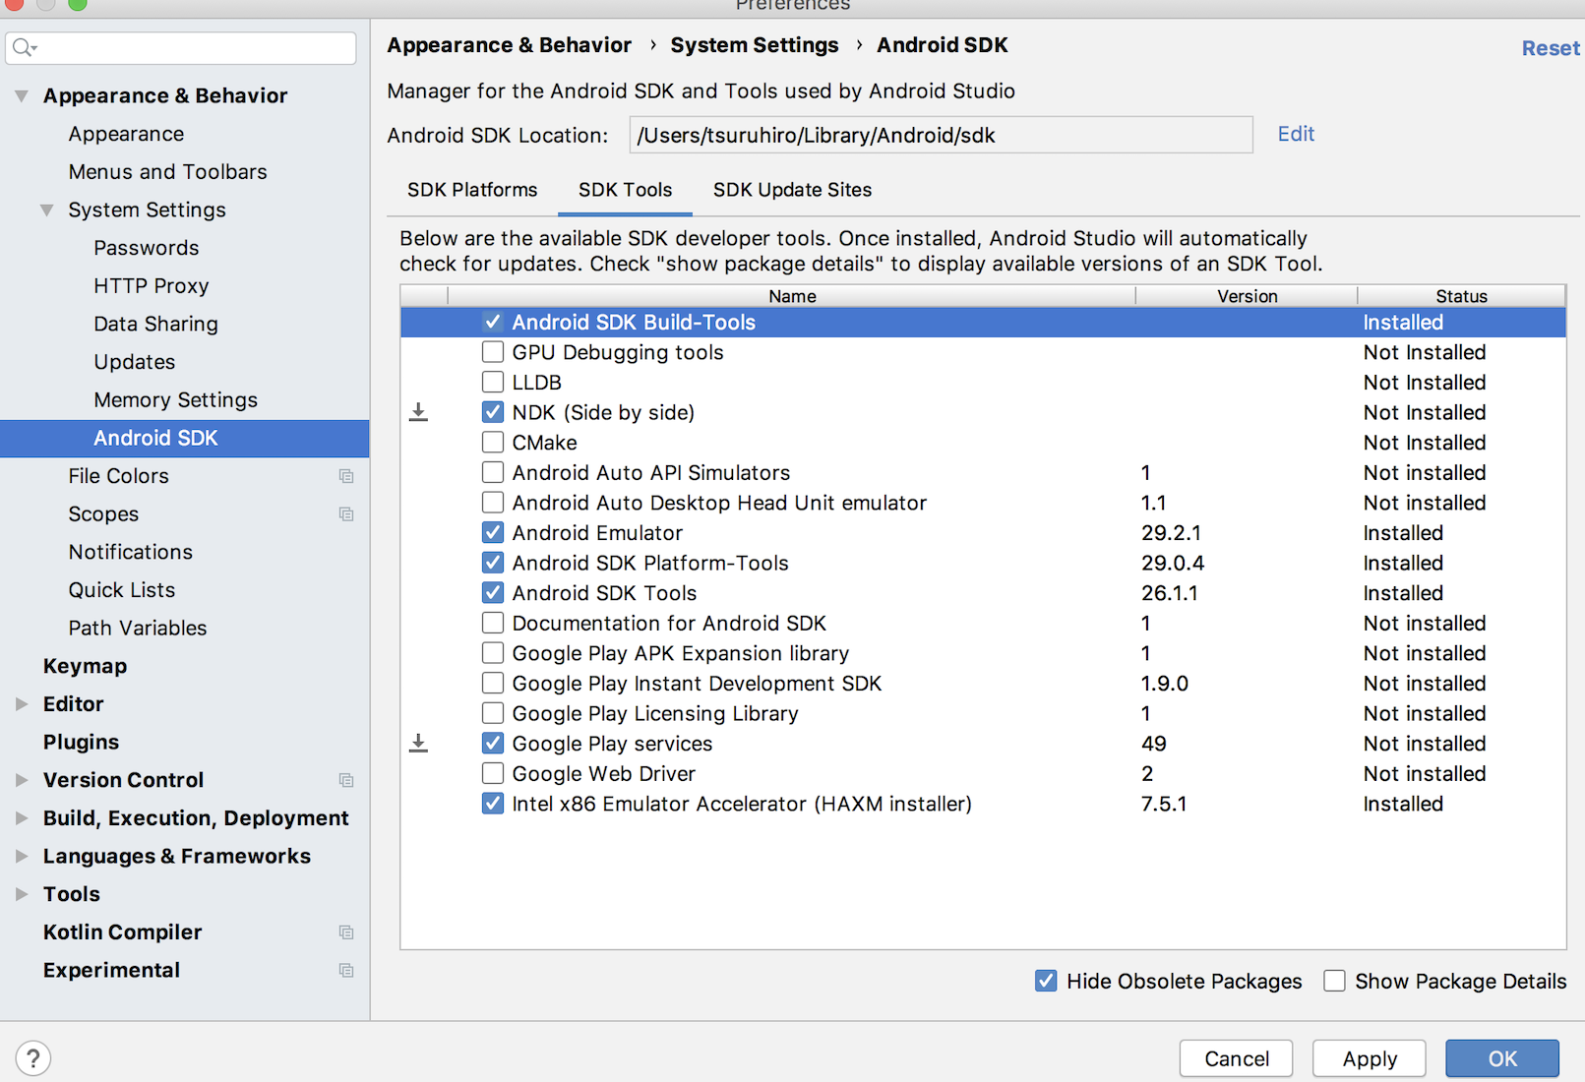This screenshot has height=1082, width=1585.
Task: Collapse the System Settings tree arrow
Action: click(46, 210)
